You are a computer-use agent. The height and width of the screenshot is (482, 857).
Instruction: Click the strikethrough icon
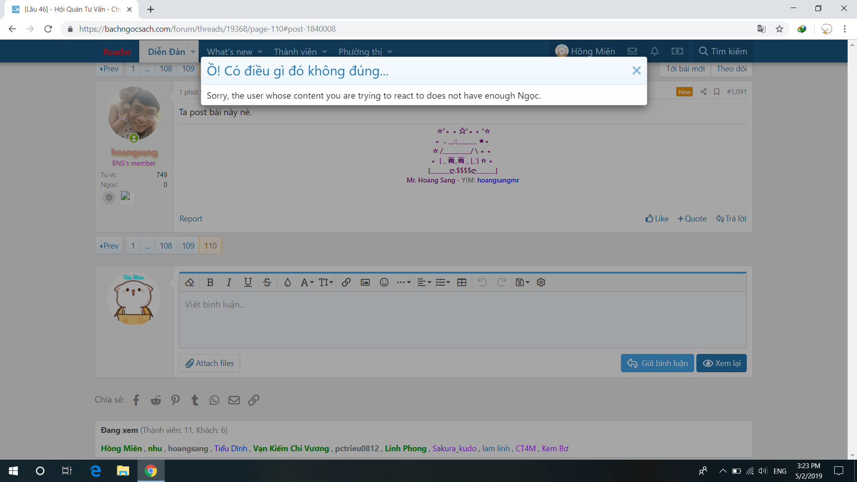pyautogui.click(x=267, y=283)
